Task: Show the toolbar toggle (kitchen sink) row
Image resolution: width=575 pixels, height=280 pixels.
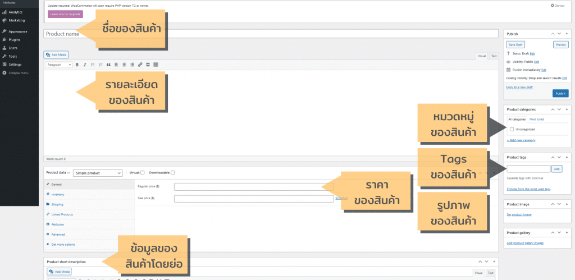Action: click(x=156, y=65)
